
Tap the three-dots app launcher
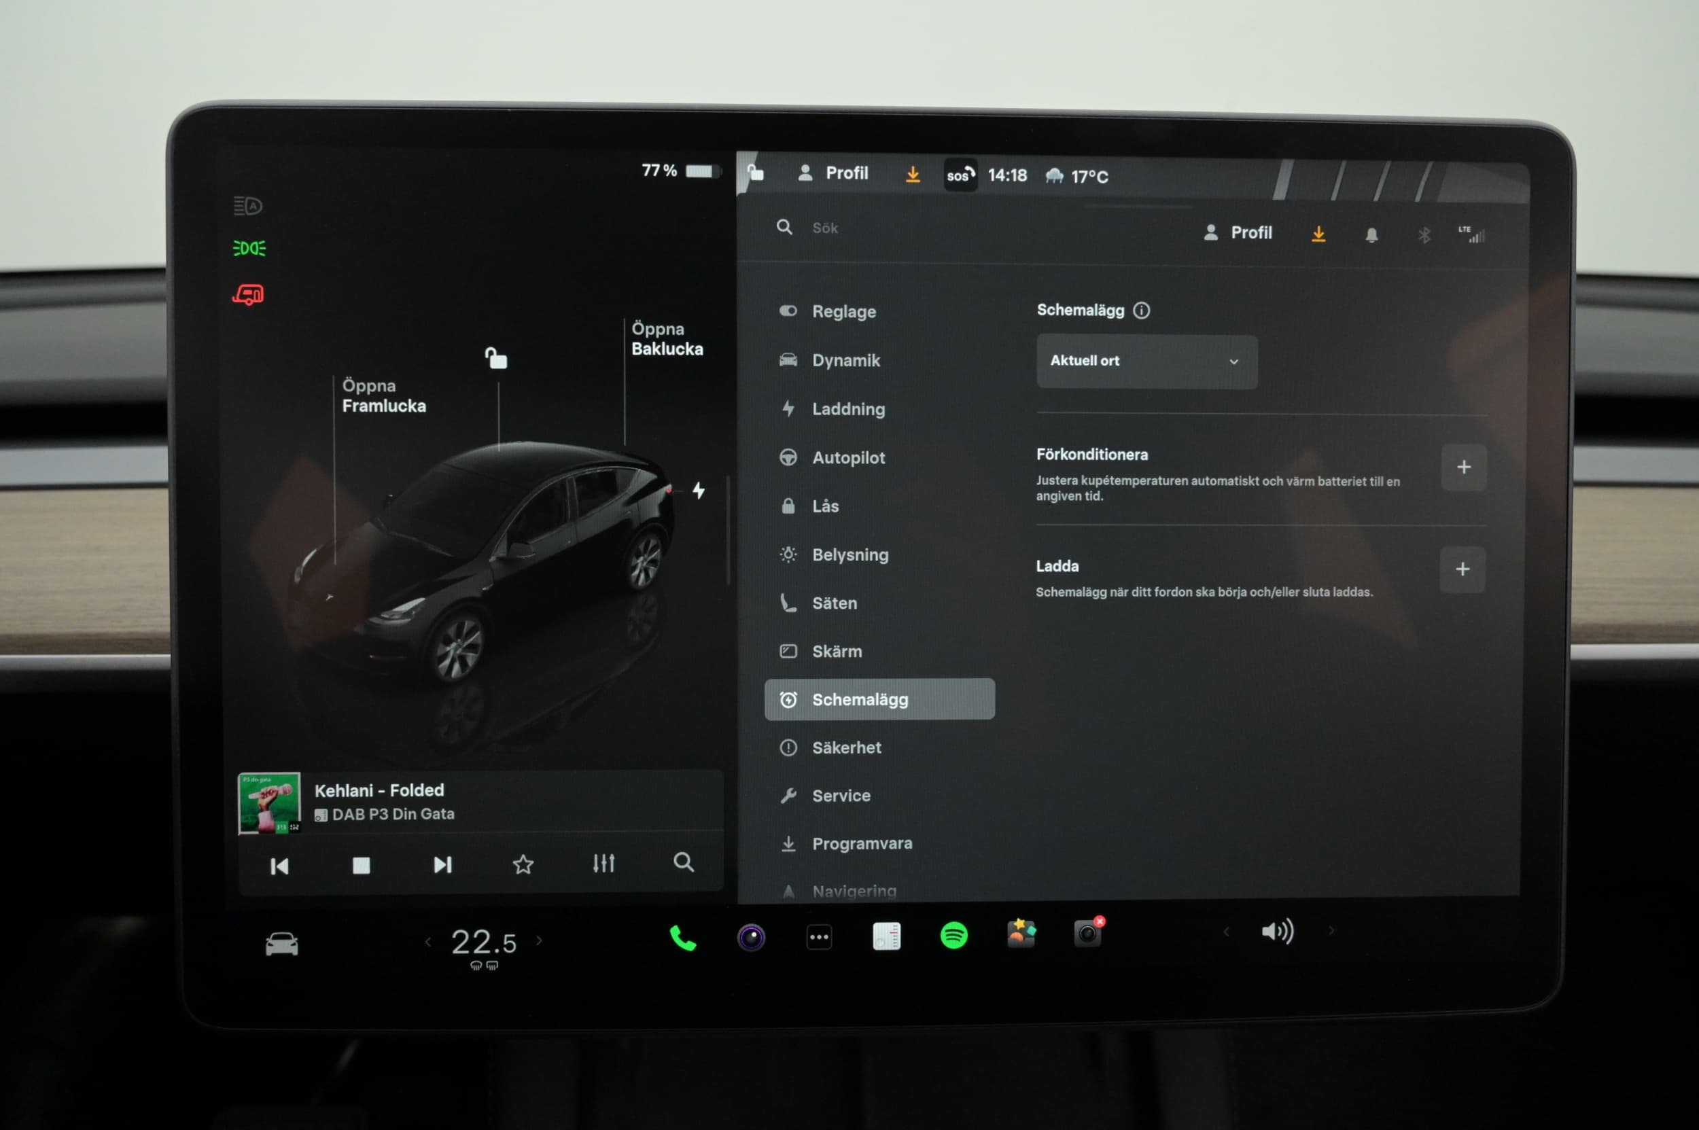pos(819,938)
